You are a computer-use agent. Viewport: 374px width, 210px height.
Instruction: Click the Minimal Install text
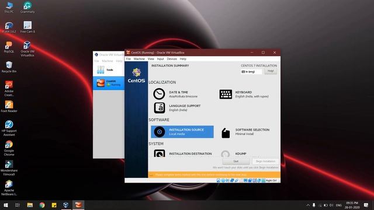pyautogui.click(x=244, y=134)
